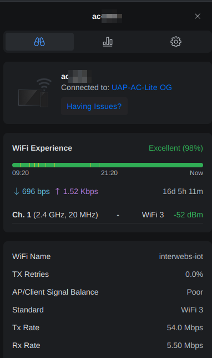
Task: Click the upload arrow 1.52 Kbps indicator
Action: coord(77,191)
